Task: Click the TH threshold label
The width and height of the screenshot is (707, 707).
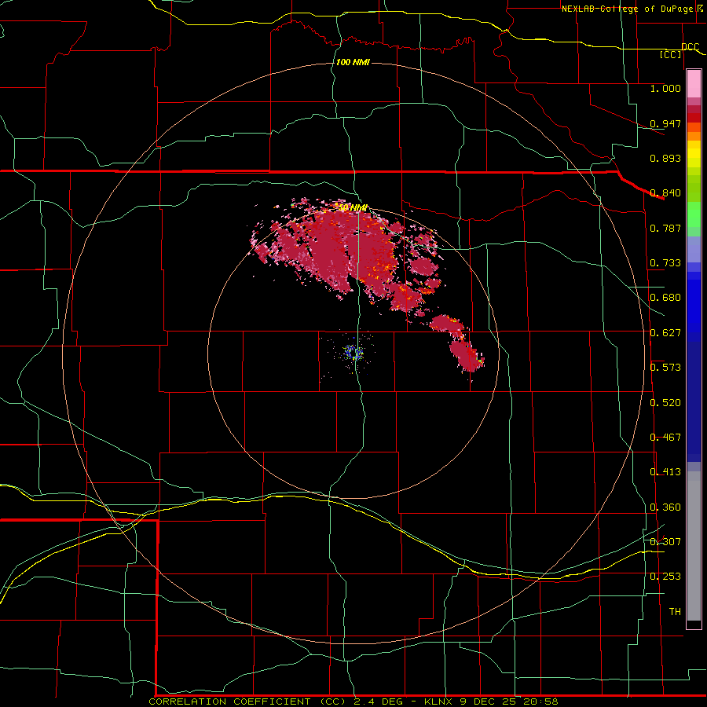Action: tap(675, 612)
